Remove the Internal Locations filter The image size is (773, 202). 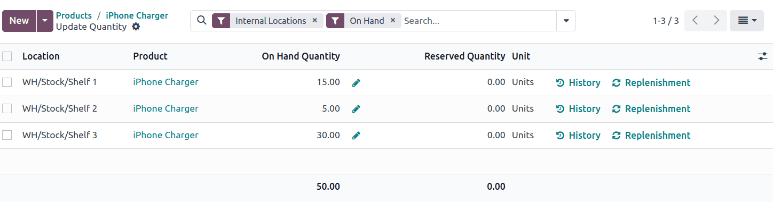pos(314,20)
